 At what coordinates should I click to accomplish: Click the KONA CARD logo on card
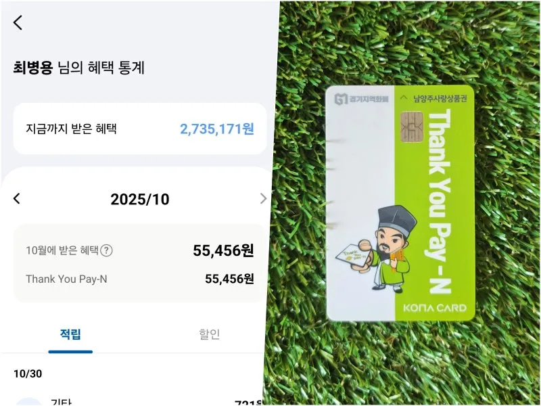435,308
